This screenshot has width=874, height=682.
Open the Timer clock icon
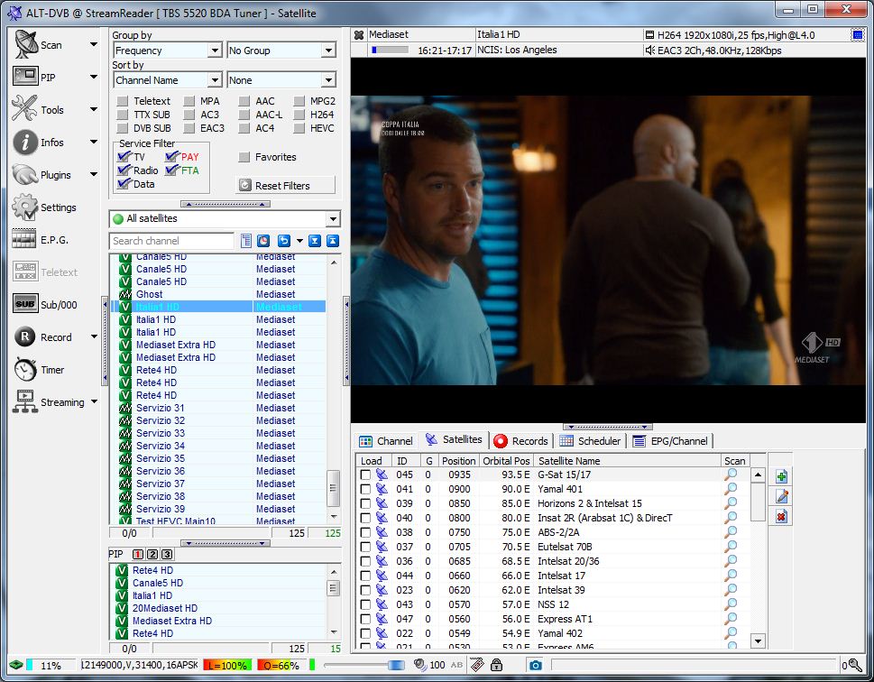[x=25, y=369]
